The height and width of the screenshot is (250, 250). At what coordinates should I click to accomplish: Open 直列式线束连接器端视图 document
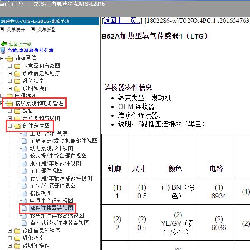tap(60, 223)
